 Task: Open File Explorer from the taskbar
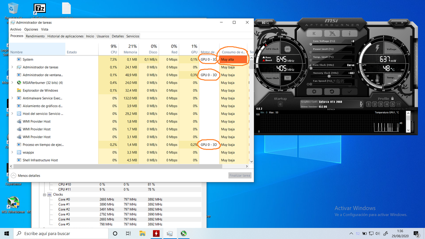(142, 233)
